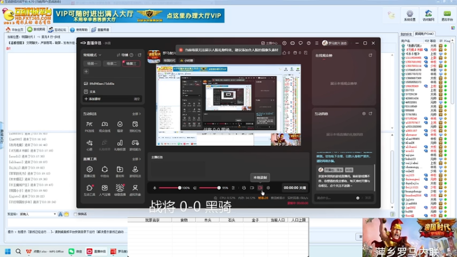Open 系统设置 in the game platform toolbar

[x=410, y=15]
